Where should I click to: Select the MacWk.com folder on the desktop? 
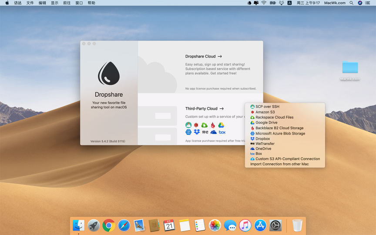350,68
